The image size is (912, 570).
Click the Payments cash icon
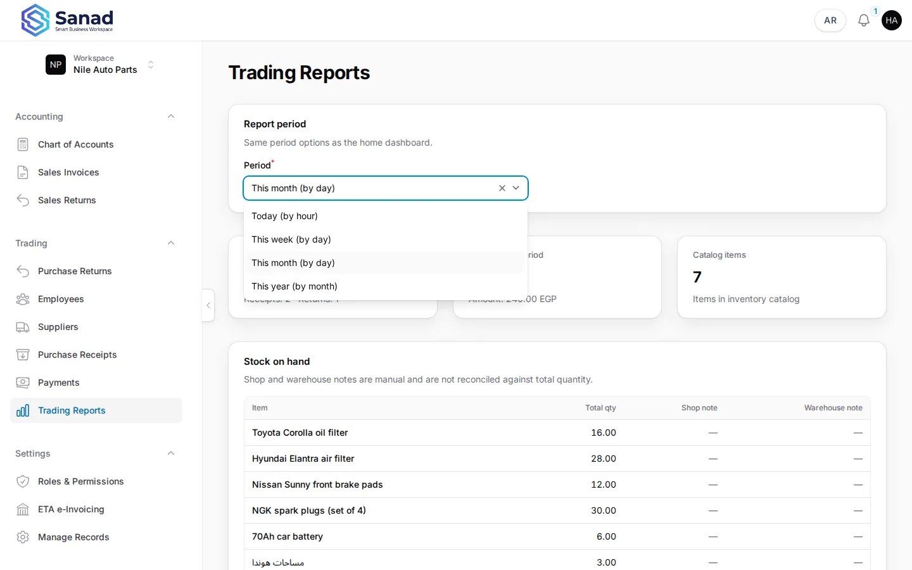click(23, 383)
